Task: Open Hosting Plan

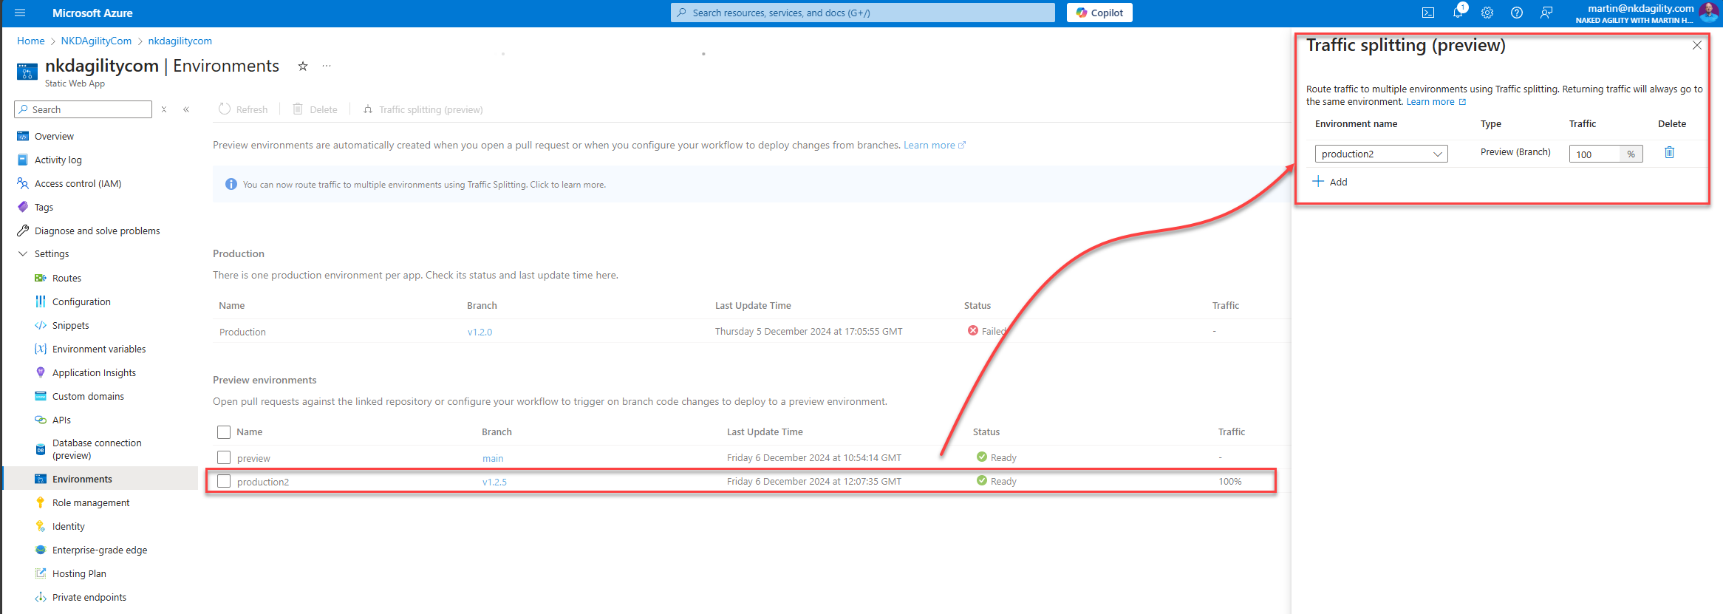Action: pyautogui.click(x=79, y=573)
